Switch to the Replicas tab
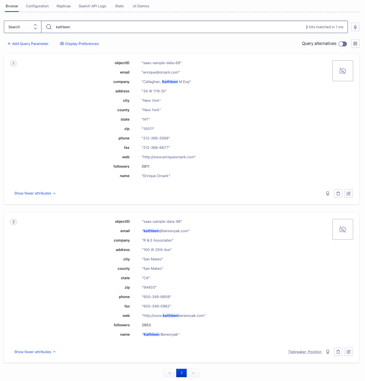This screenshot has height=381, width=365. (x=64, y=6)
